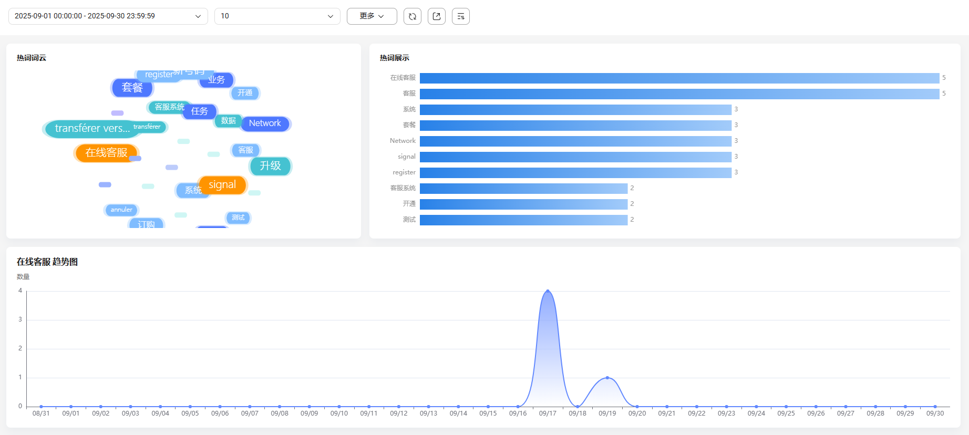This screenshot has height=435, width=969.
Task: Select 测试 tag in word cloud
Action: pos(238,217)
